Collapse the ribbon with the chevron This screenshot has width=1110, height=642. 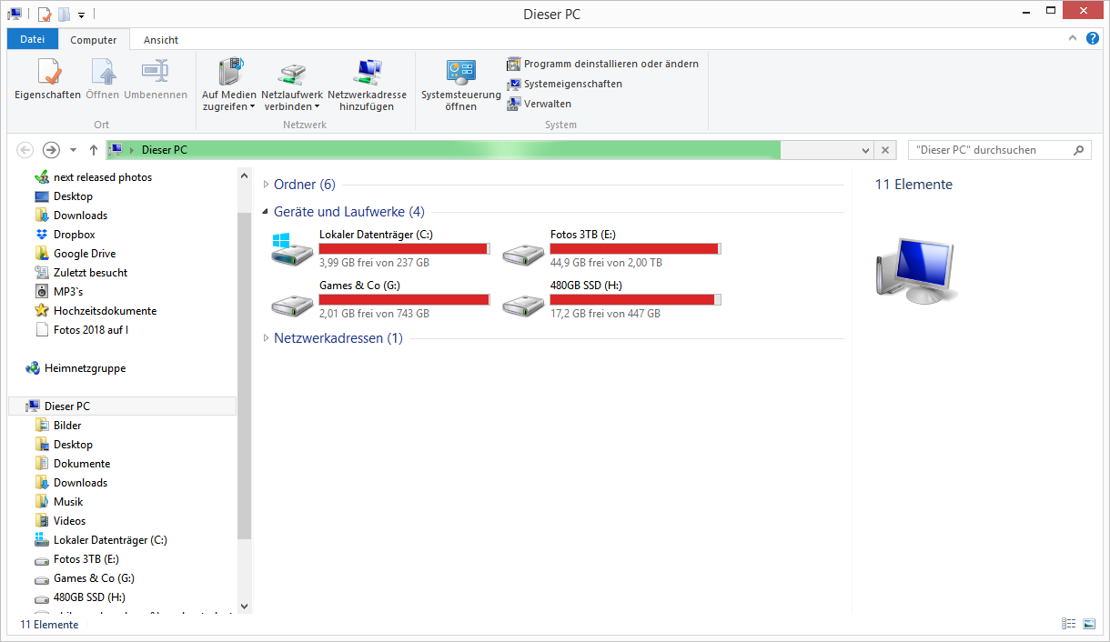pos(1073,39)
